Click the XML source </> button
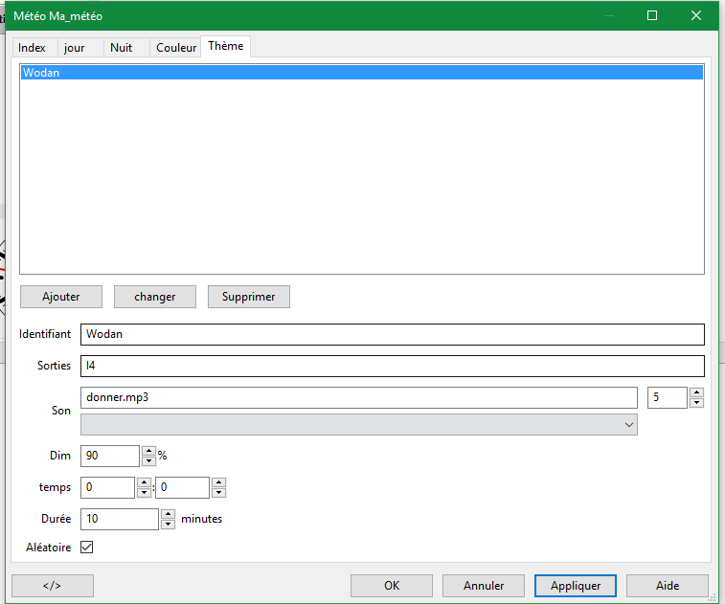The width and height of the screenshot is (725, 604). [52, 586]
